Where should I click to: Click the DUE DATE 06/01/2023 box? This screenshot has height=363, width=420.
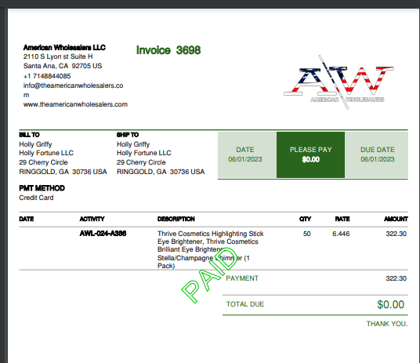377,154
